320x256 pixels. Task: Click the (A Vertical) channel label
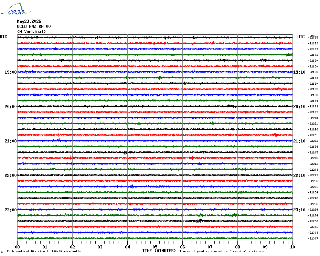(31, 31)
